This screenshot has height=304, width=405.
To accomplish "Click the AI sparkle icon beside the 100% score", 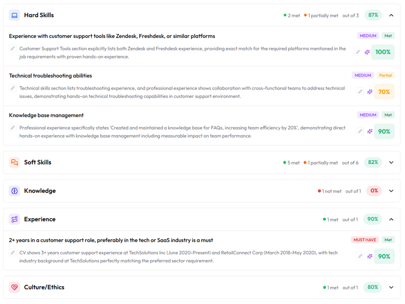I will [x=368, y=52].
